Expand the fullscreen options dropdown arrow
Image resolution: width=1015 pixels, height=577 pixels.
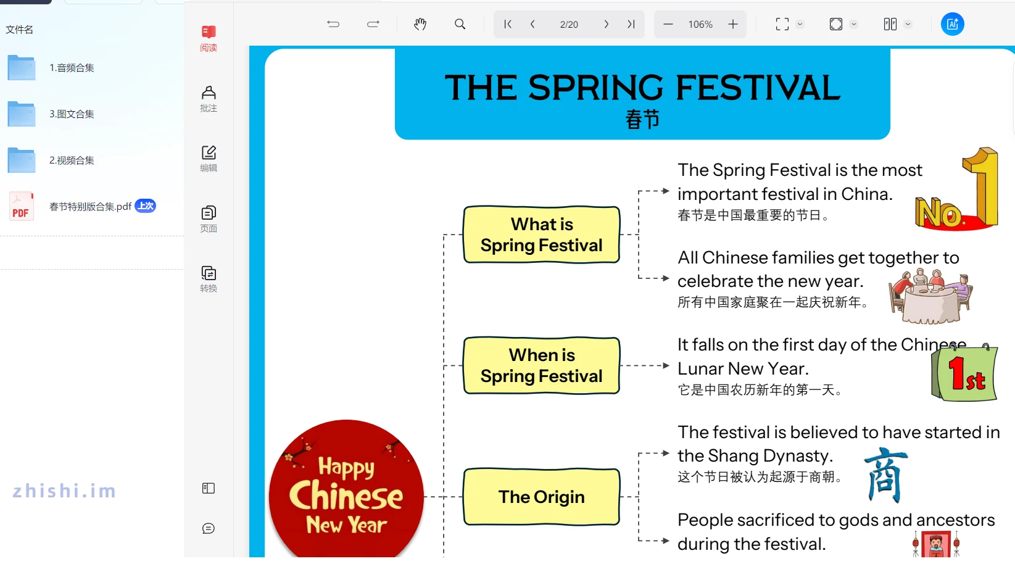pyautogui.click(x=800, y=24)
